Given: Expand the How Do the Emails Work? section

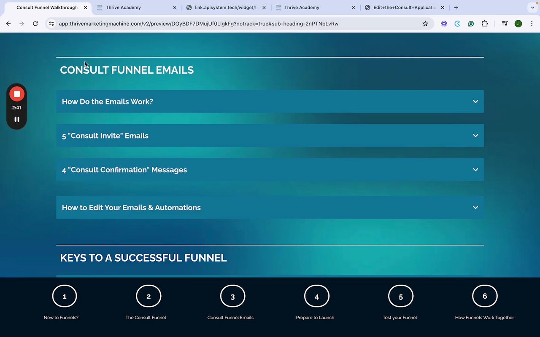Looking at the screenshot, I should click(x=270, y=102).
